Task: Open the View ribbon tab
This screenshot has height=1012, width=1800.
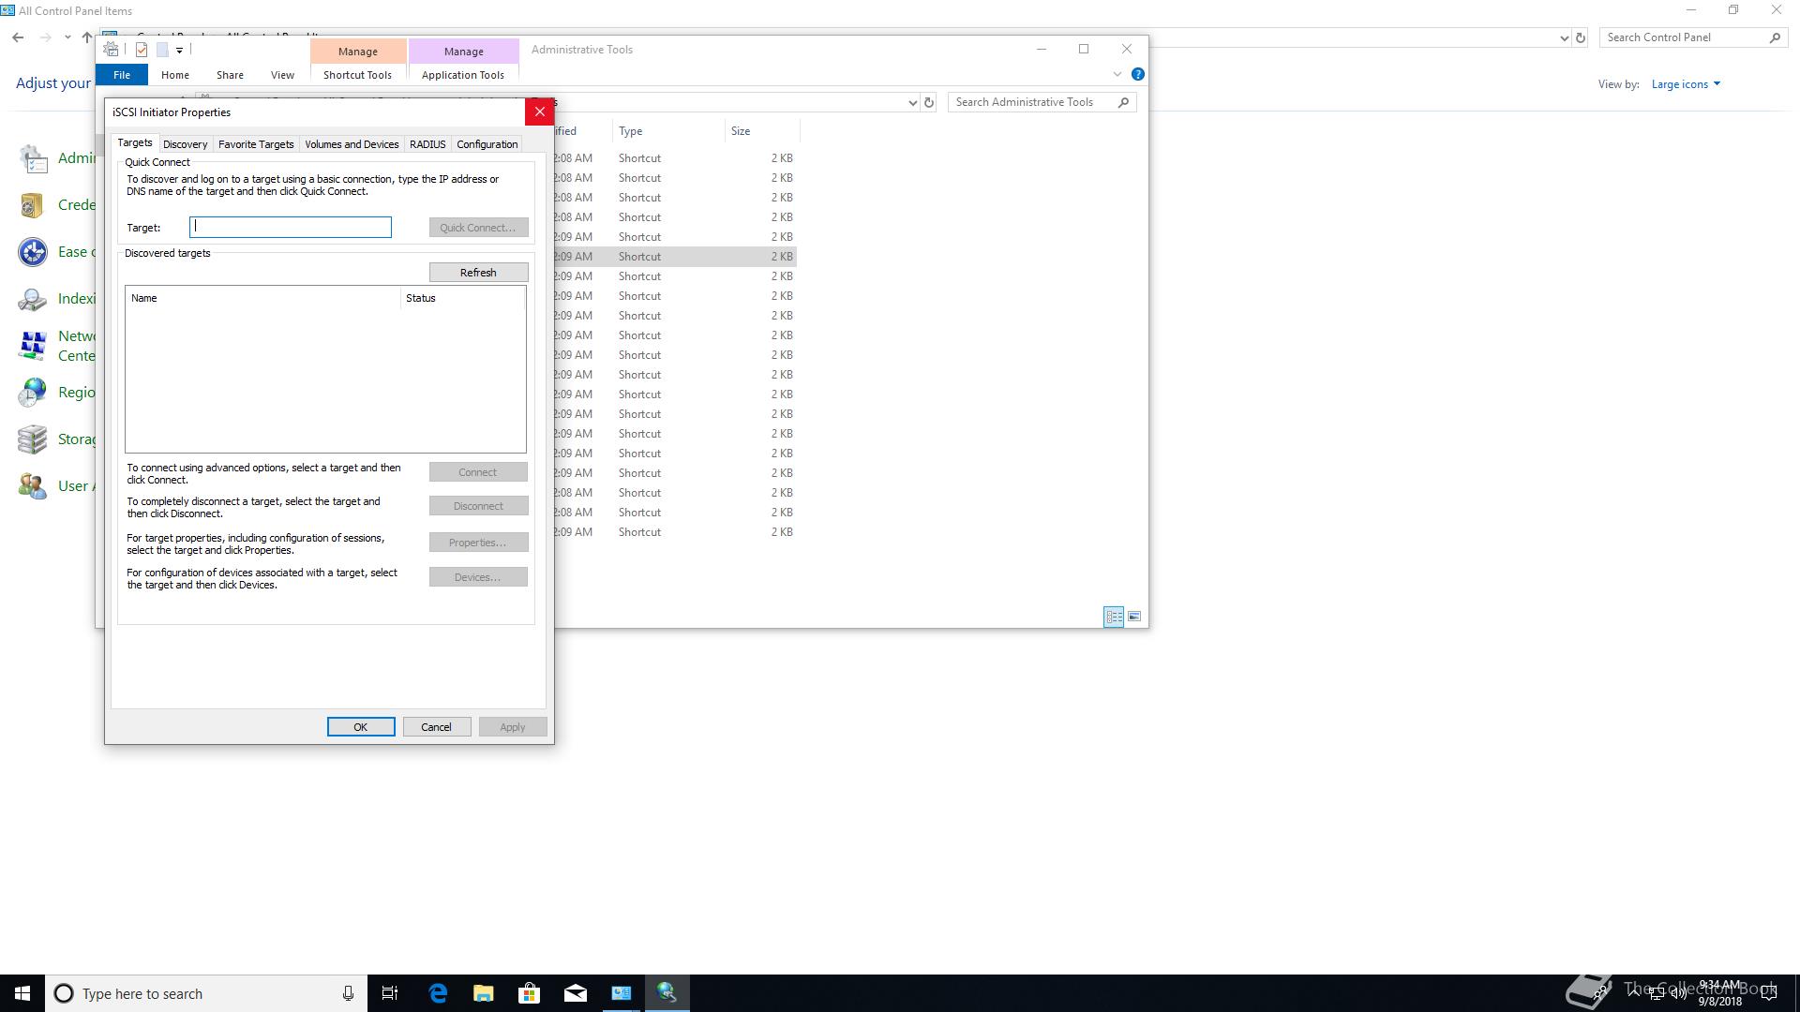Action: (x=282, y=75)
